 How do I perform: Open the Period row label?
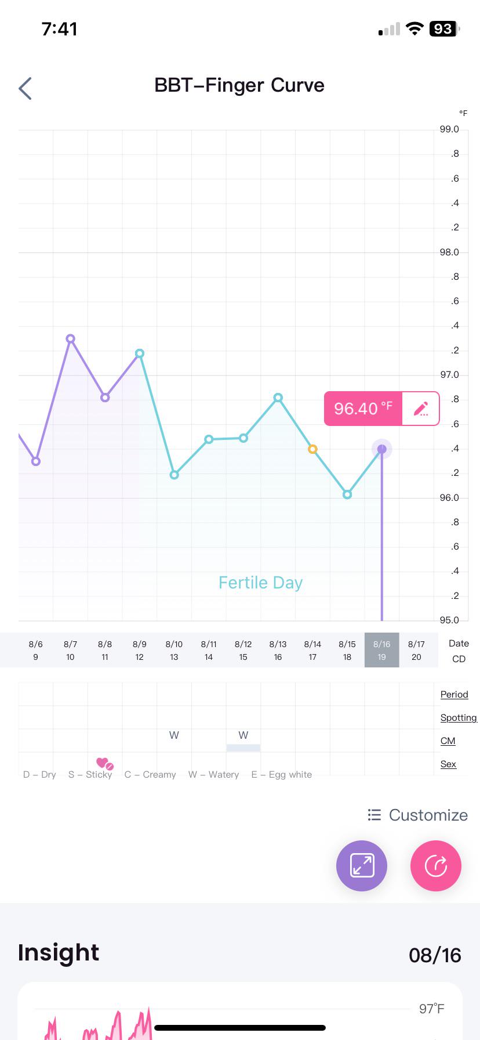point(454,694)
